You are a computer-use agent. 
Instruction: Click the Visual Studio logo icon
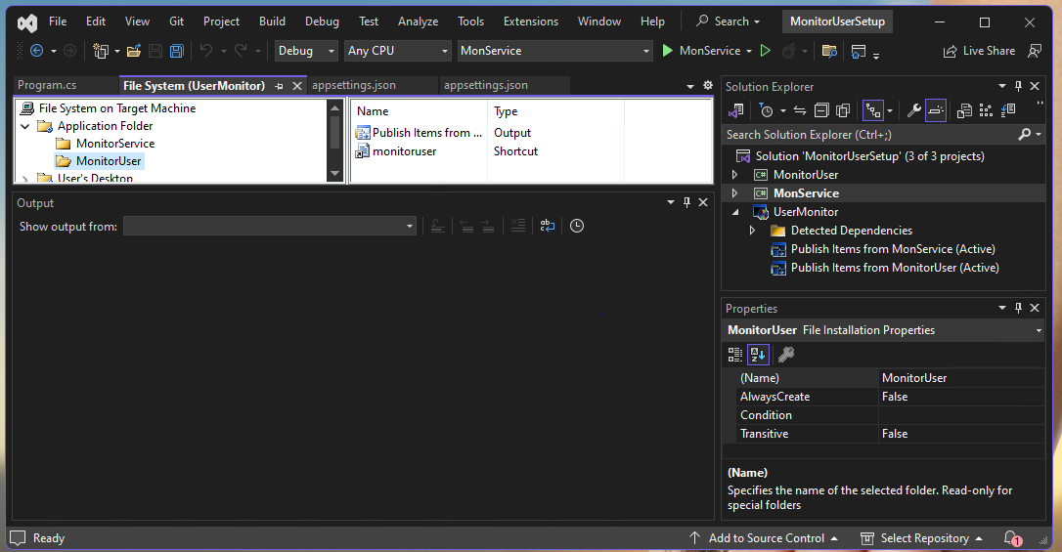click(x=27, y=22)
